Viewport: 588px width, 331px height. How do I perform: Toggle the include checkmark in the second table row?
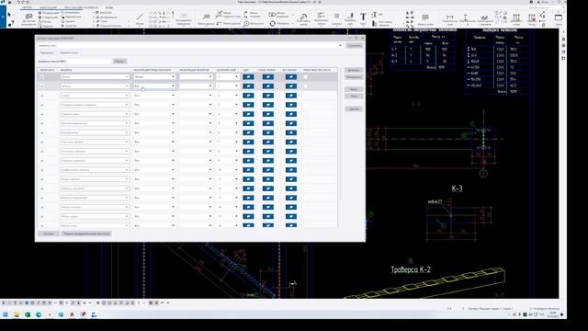click(42, 86)
